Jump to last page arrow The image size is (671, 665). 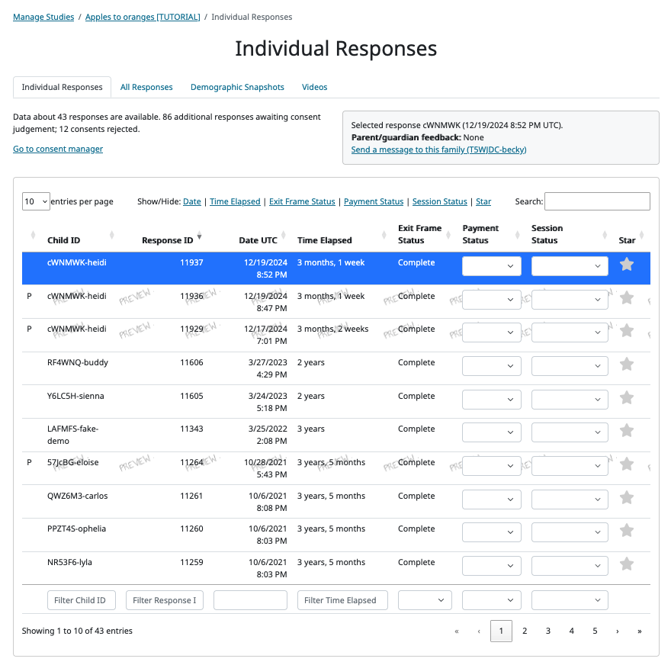click(639, 631)
